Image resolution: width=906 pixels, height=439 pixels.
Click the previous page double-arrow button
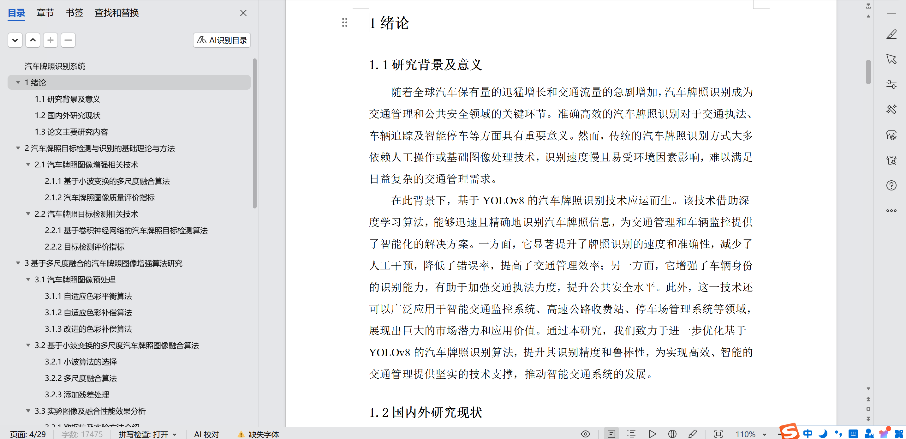click(868, 399)
